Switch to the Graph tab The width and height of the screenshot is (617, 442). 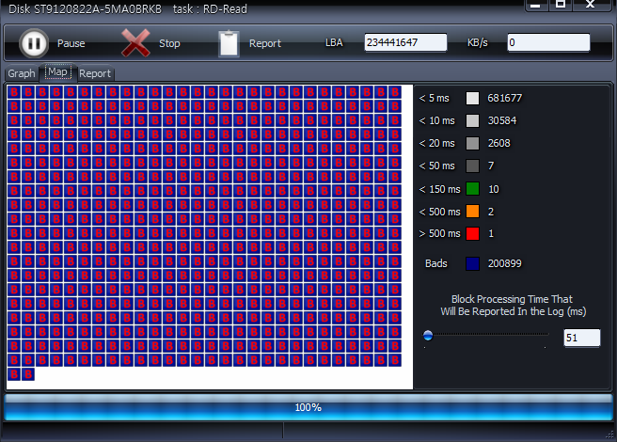21,73
